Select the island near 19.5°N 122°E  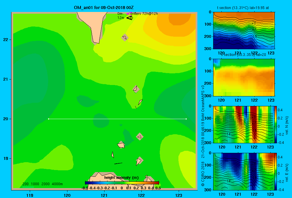coord(140,137)
